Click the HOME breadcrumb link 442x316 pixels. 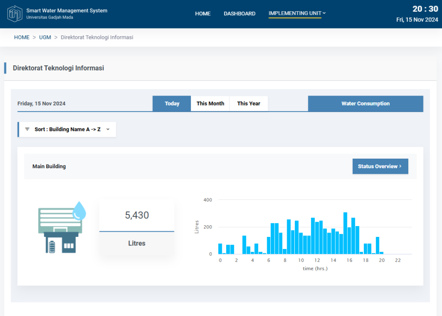coord(22,38)
